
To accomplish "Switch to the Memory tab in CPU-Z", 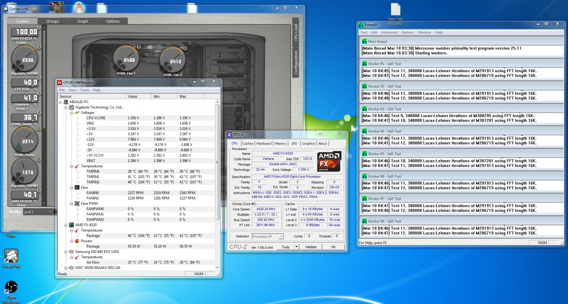I will click(280, 144).
